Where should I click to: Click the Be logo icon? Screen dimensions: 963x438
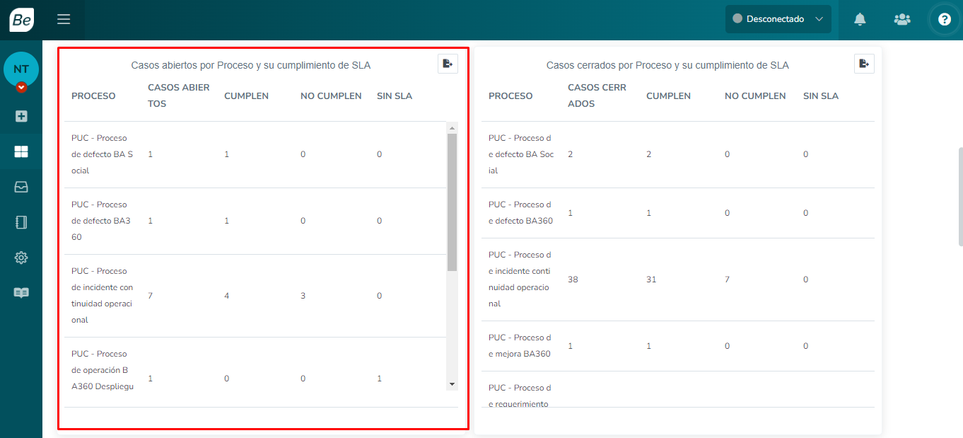(x=21, y=20)
